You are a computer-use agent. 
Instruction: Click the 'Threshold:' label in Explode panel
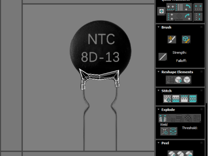[190, 128]
